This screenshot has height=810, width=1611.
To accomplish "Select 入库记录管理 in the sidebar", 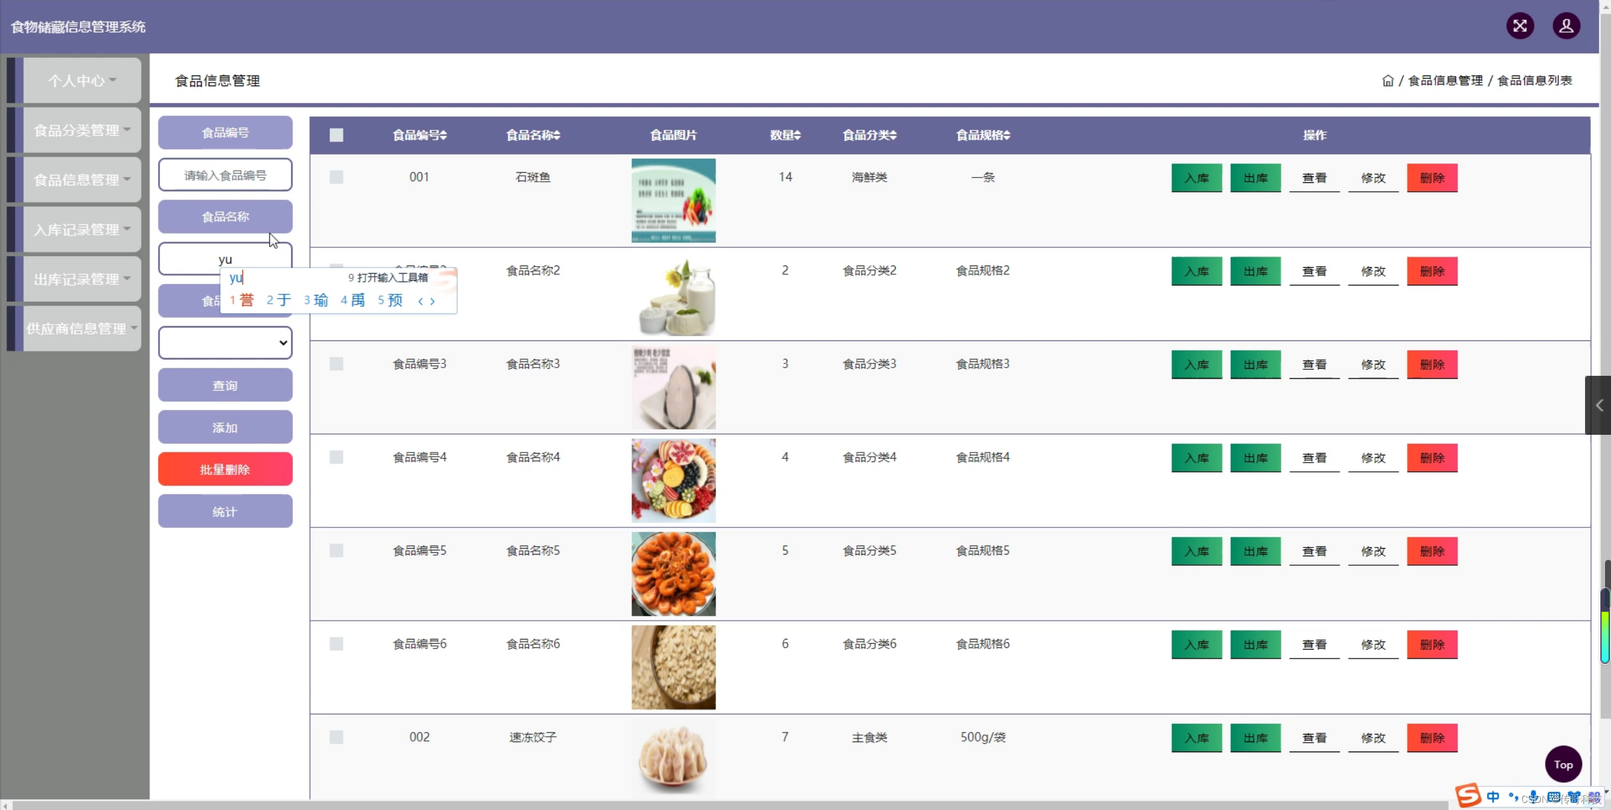I will tap(81, 229).
